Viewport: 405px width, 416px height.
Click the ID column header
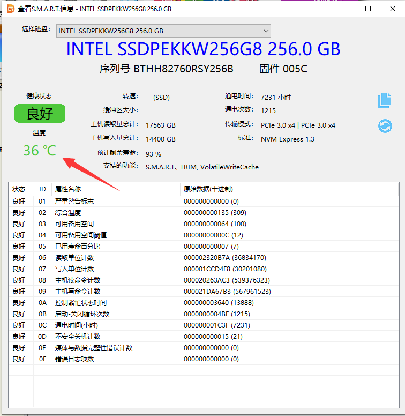[x=42, y=189]
